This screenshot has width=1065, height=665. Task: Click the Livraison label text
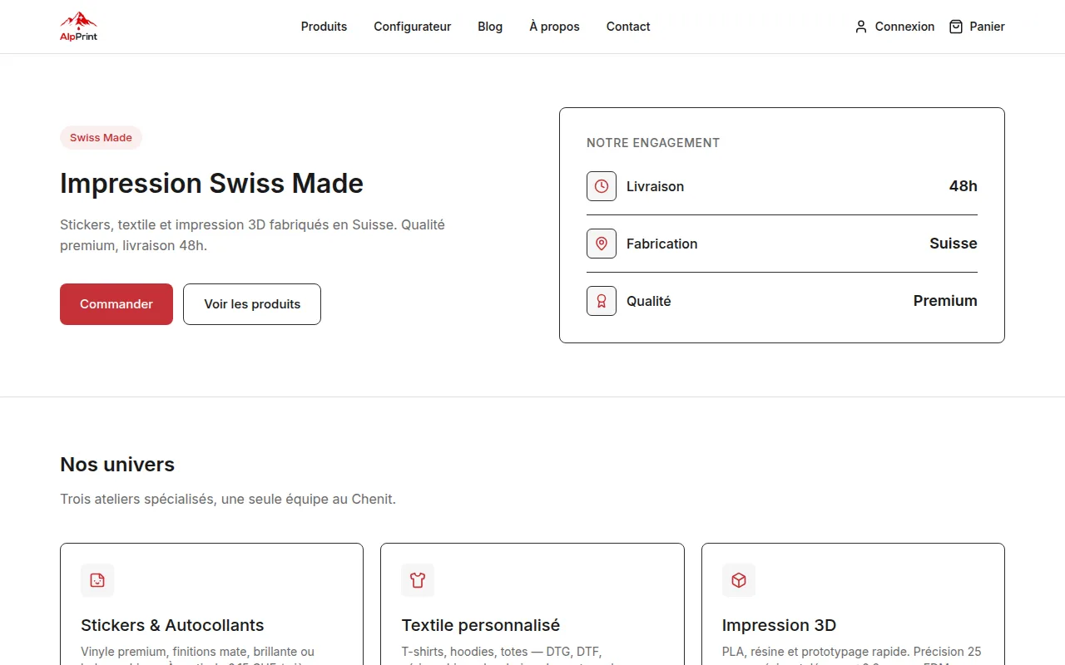[655, 186]
